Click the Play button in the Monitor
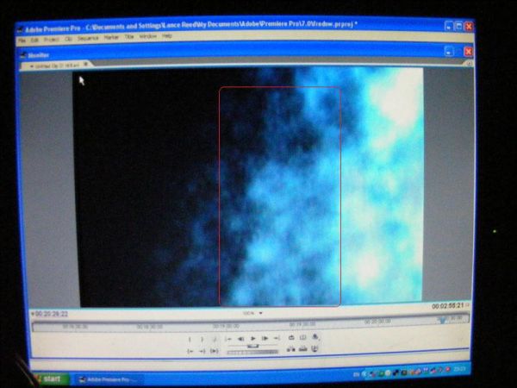This screenshot has height=388, width=517. [x=252, y=339]
